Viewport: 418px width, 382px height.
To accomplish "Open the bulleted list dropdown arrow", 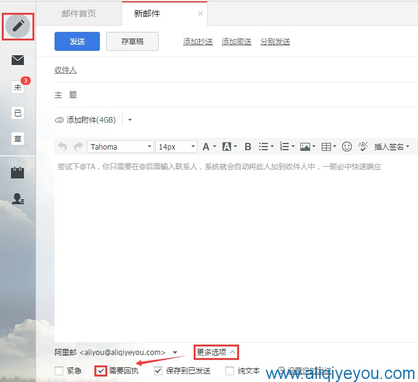I will click(272, 146).
